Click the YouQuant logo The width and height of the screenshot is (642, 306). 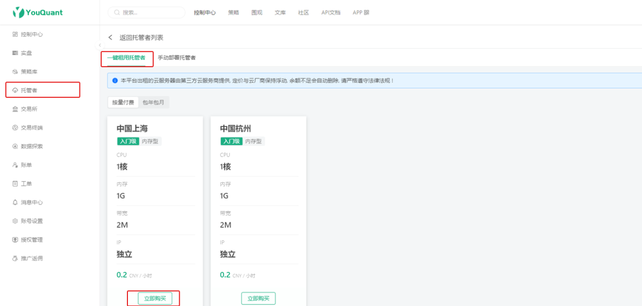coord(38,12)
